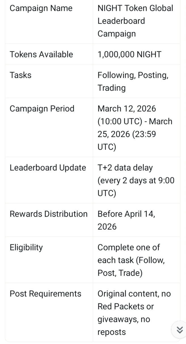186x344 pixels.
Task: Click the "Tokens Available" row label
Action: [x=41, y=54]
